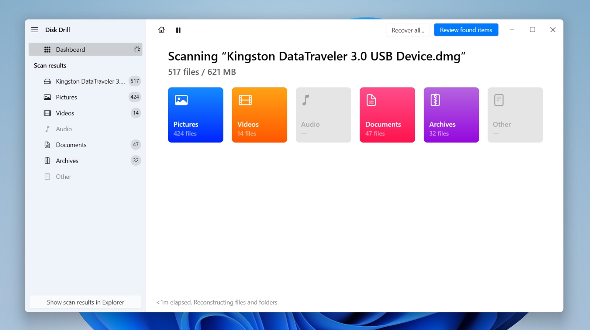Open the hamburger menu beside Disk Drill
This screenshot has height=330, width=590.
click(35, 30)
